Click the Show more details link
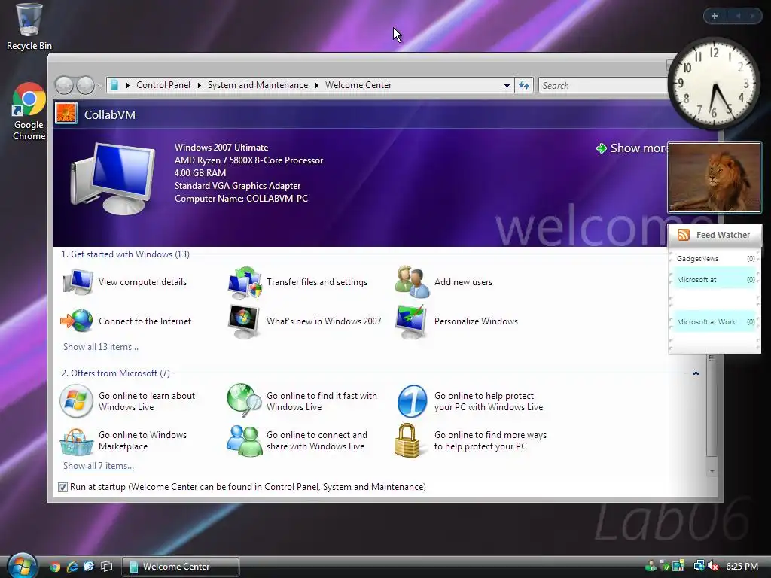This screenshot has width=771, height=578. (632, 148)
